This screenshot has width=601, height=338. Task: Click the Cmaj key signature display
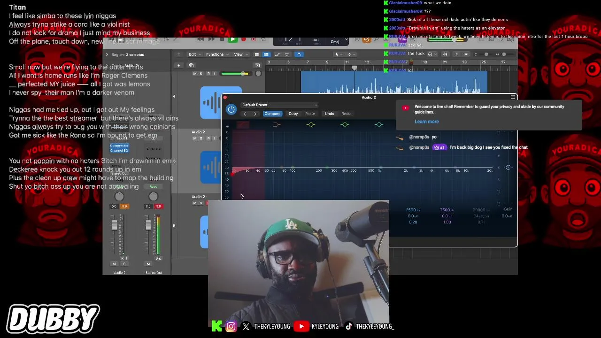(x=335, y=42)
